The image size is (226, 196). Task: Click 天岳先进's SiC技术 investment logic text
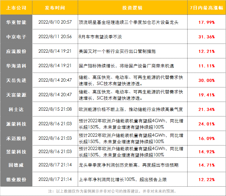(x=131, y=80)
